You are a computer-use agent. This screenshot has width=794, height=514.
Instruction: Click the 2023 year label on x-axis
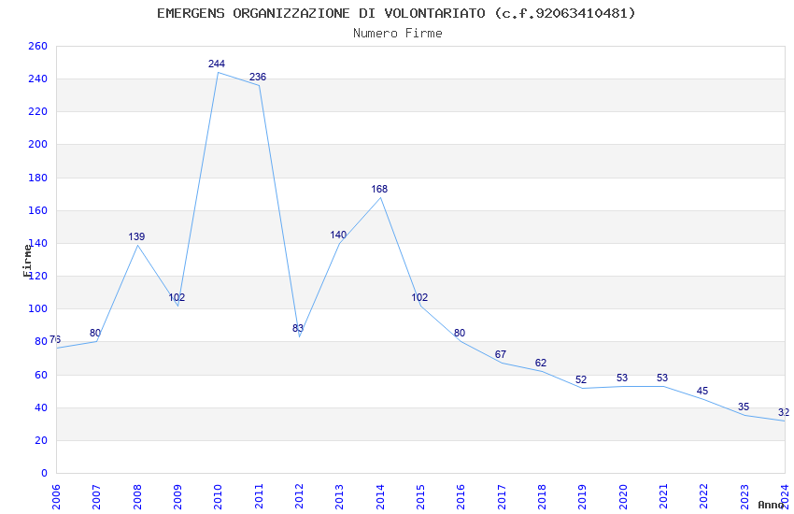click(x=744, y=497)
